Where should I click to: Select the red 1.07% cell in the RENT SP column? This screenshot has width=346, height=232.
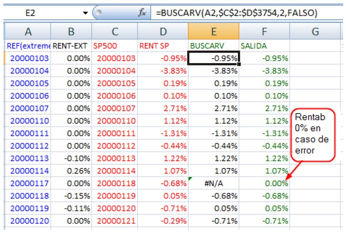pyautogui.click(x=163, y=171)
